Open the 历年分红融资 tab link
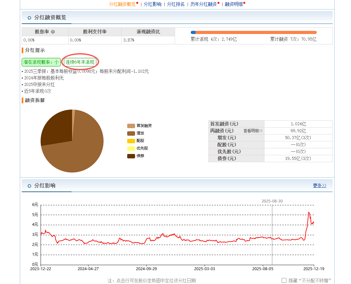 [203, 4]
